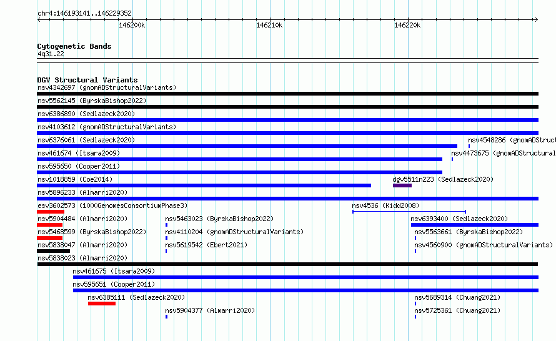
Task: Open the nsv5904484 Almarri2020 label
Action: click(x=82, y=219)
